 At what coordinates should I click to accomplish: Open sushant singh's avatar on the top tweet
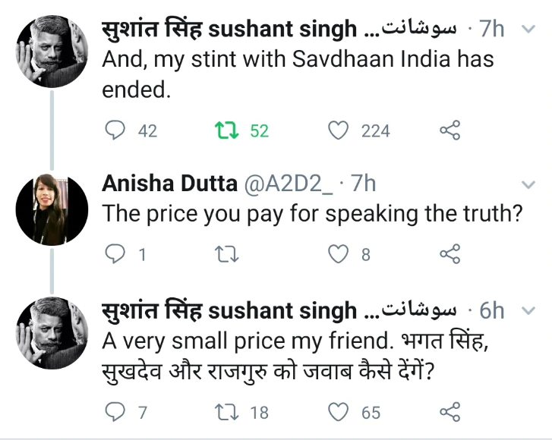pos(52,51)
